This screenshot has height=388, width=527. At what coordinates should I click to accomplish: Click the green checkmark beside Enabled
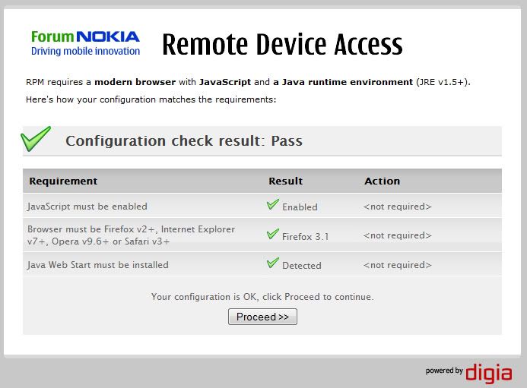pyautogui.click(x=272, y=204)
